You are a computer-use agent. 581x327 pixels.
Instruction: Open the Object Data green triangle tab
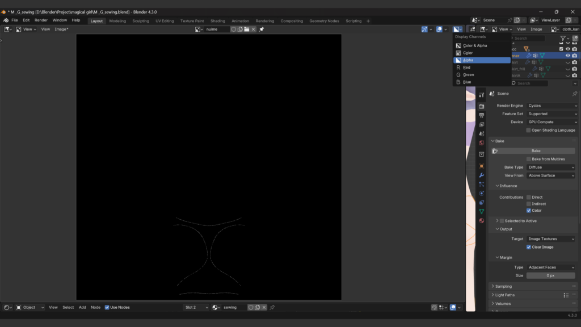pyautogui.click(x=482, y=211)
